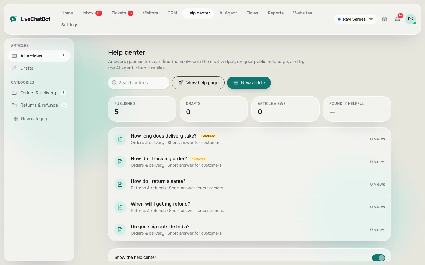Click the 3 count beside Orders & delivery
Image resolution: width=425 pixels, height=265 pixels.
[x=63, y=93]
